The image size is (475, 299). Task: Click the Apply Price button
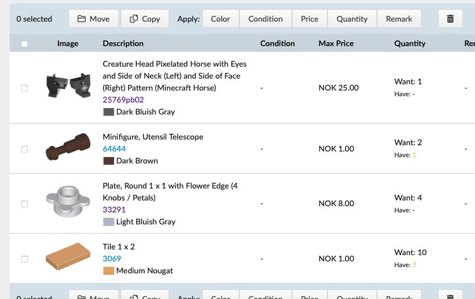(x=309, y=19)
